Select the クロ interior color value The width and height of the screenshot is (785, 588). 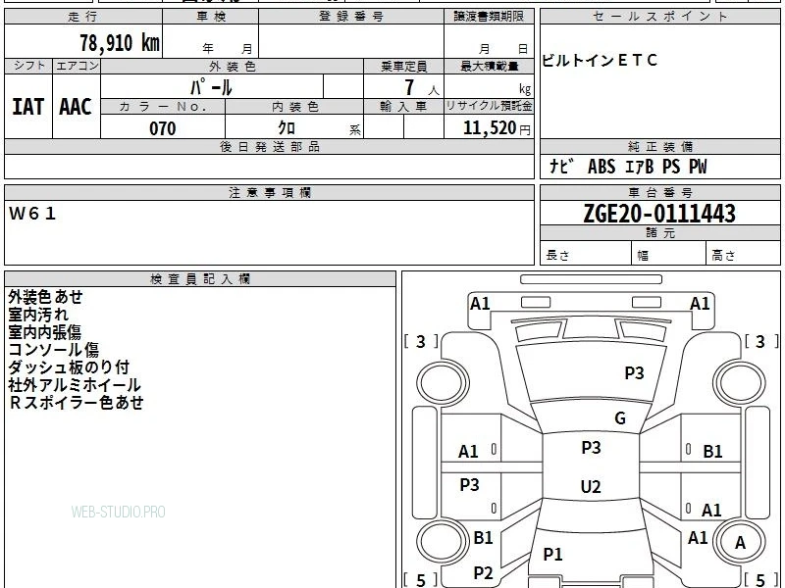click(x=287, y=128)
